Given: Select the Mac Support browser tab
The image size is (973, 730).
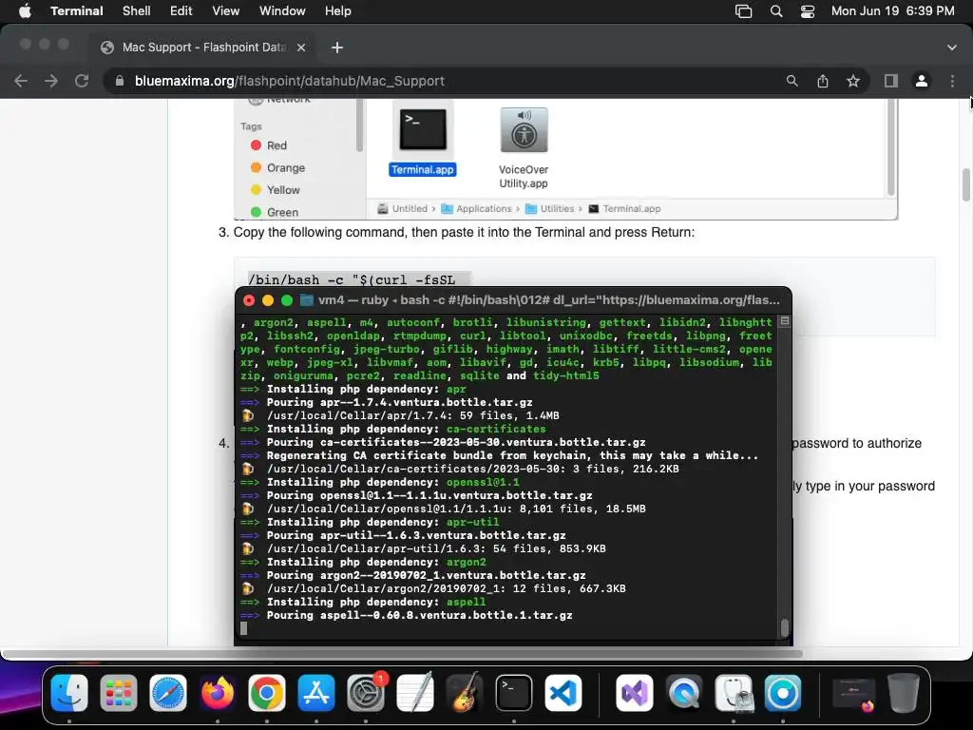Looking at the screenshot, I should 203,48.
